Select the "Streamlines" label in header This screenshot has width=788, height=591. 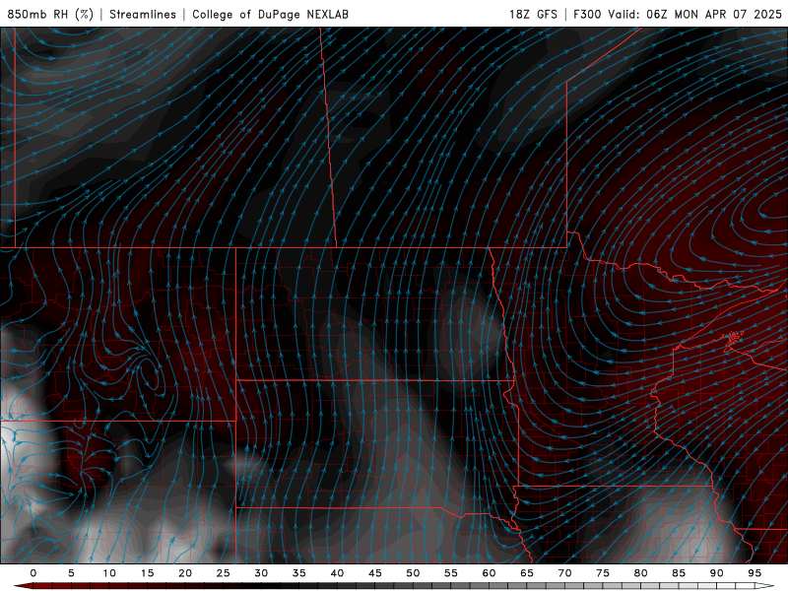[x=143, y=14]
